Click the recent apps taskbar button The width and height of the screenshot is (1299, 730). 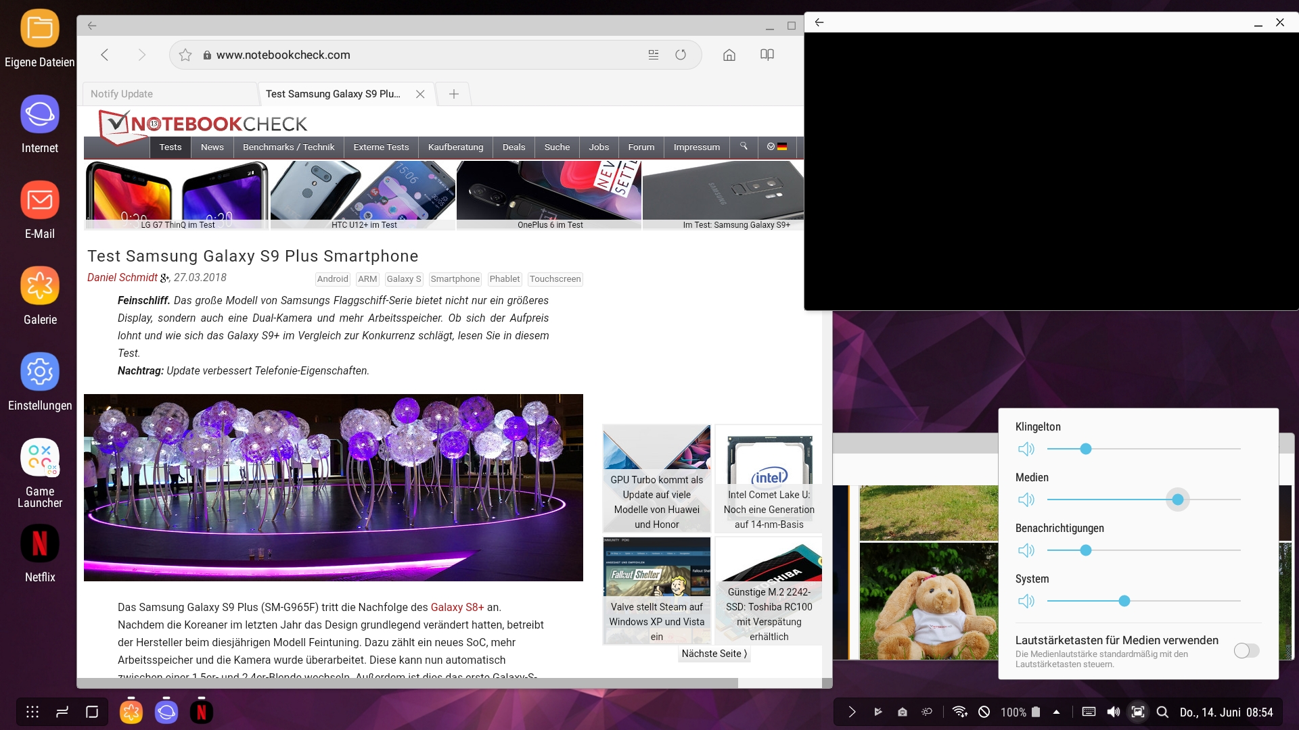62,712
